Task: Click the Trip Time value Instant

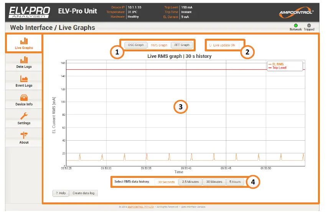Action: tap(186, 12)
